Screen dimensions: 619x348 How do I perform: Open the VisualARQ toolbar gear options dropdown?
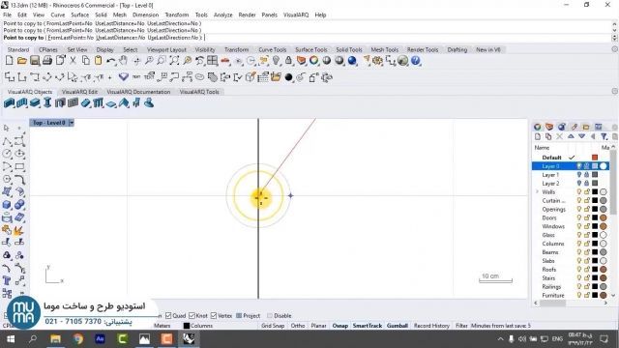tap(615, 91)
